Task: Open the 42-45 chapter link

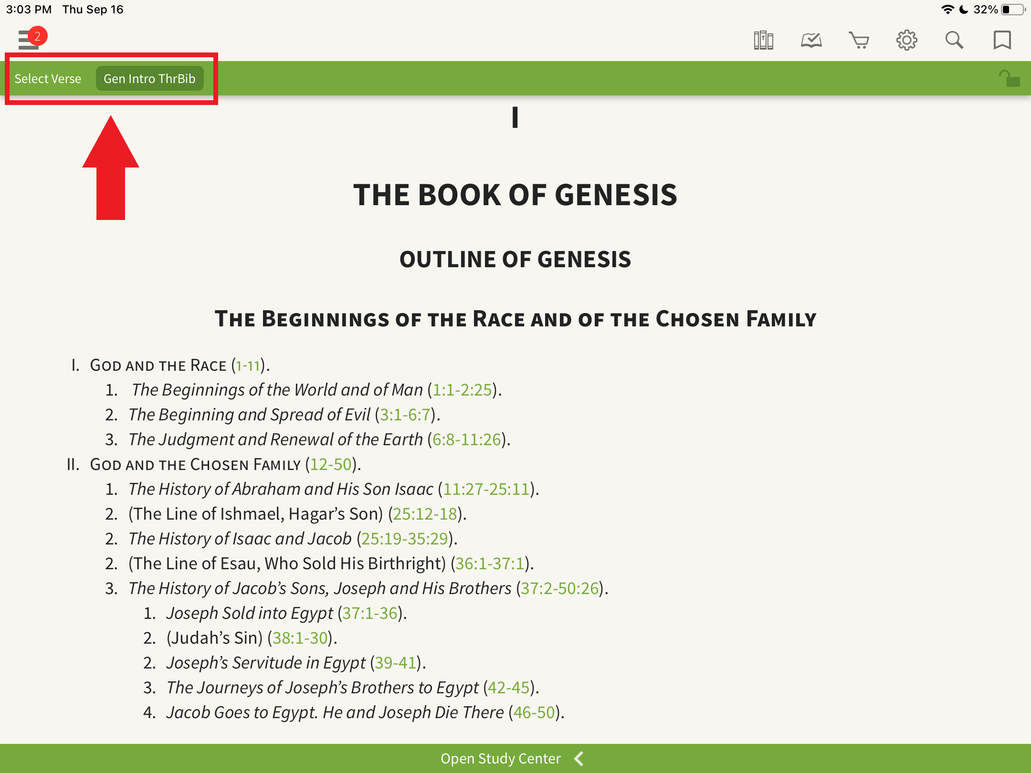Action: coord(509,688)
